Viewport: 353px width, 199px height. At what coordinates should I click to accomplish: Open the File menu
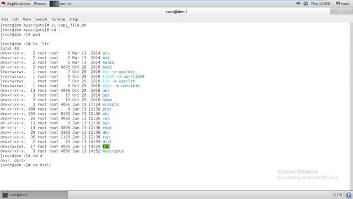pyautogui.click(x=5, y=19)
